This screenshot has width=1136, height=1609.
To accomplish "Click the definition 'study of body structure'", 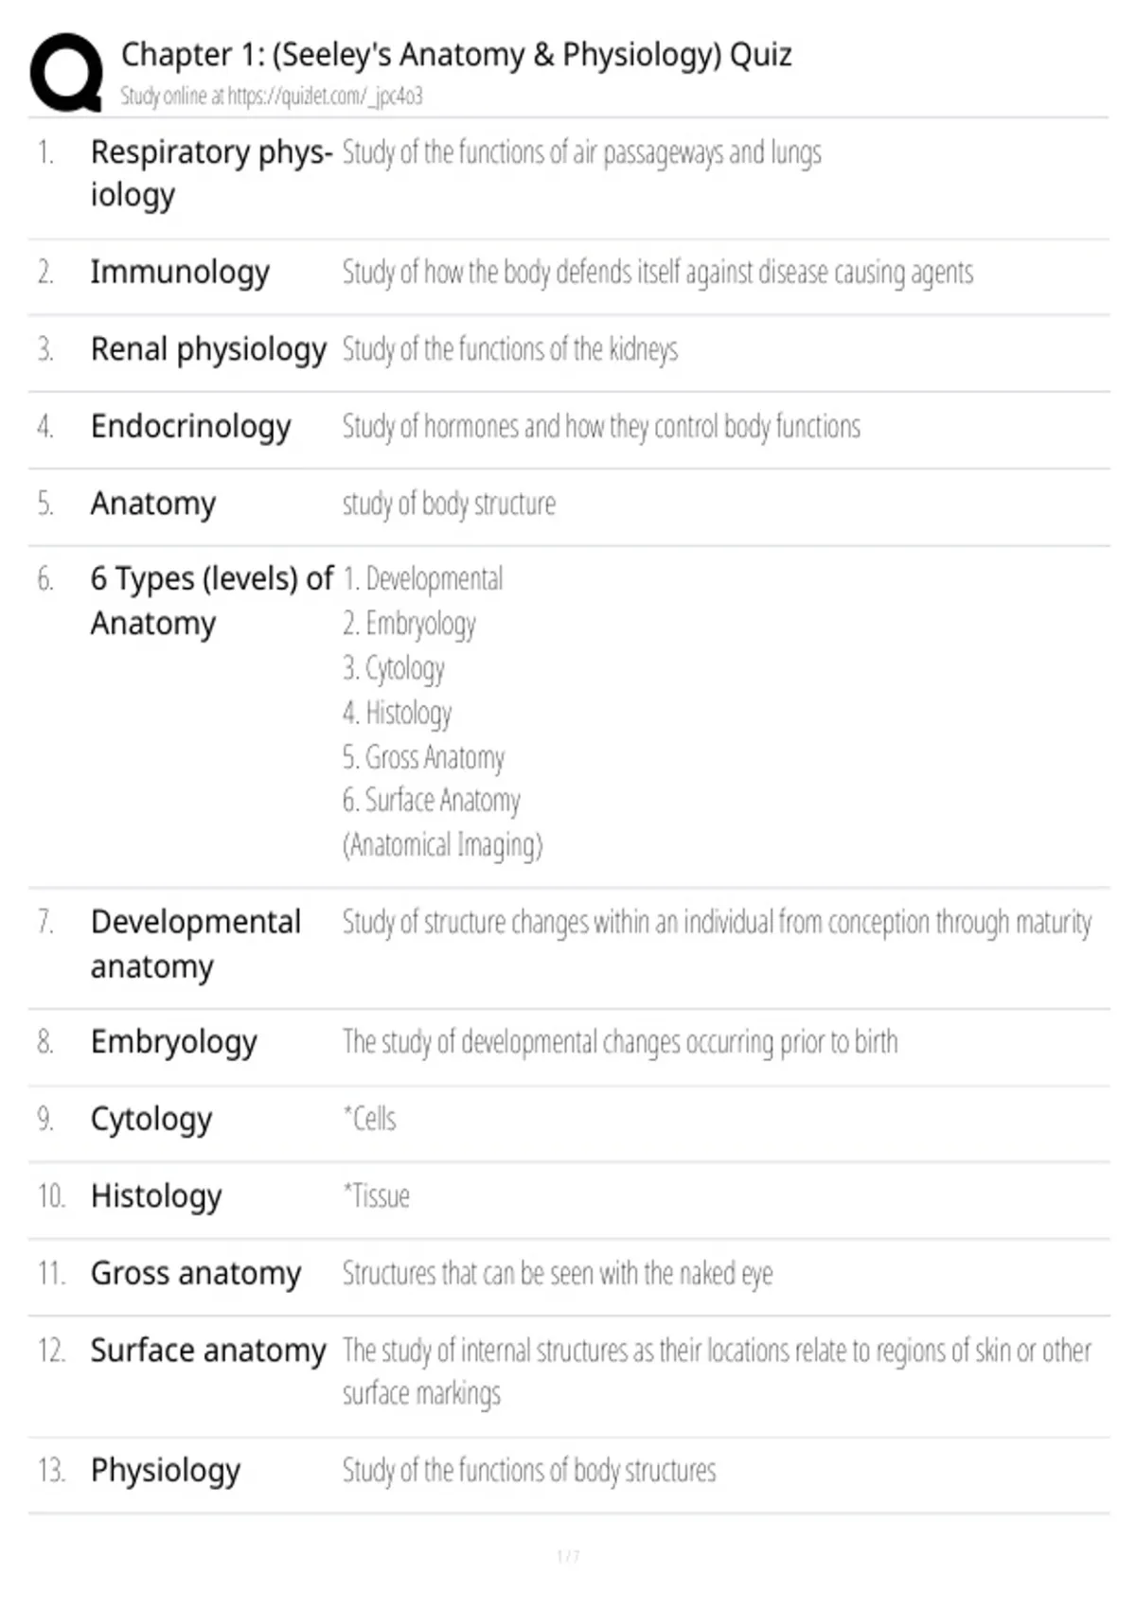I will point(449,504).
